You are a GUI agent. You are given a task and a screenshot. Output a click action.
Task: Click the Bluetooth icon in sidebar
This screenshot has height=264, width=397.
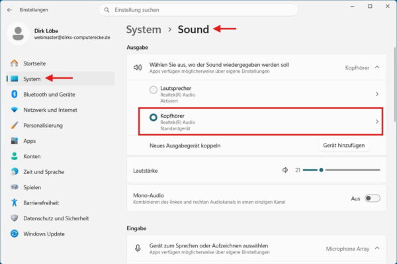point(15,94)
